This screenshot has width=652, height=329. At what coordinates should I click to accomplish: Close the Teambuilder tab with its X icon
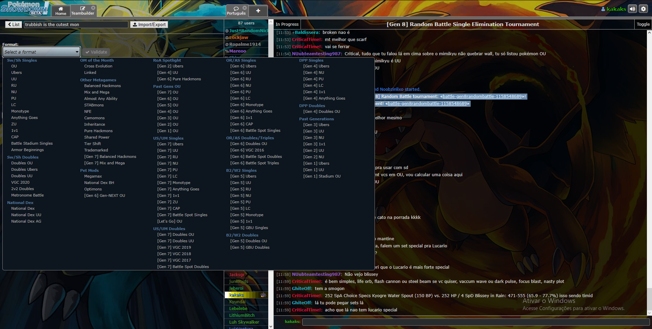(93, 7)
